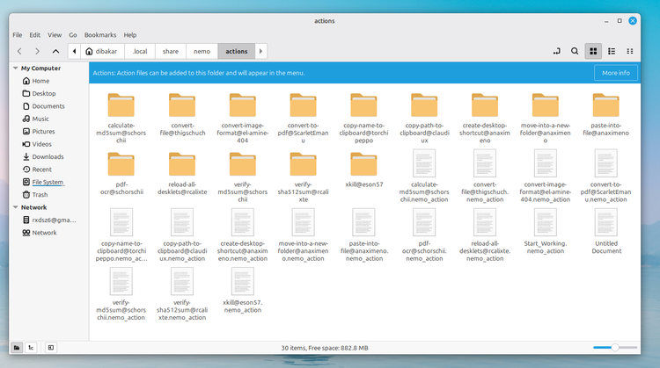Image resolution: width=660 pixels, height=368 pixels.
Task: Open Home in the sidebar
Action: 40,81
